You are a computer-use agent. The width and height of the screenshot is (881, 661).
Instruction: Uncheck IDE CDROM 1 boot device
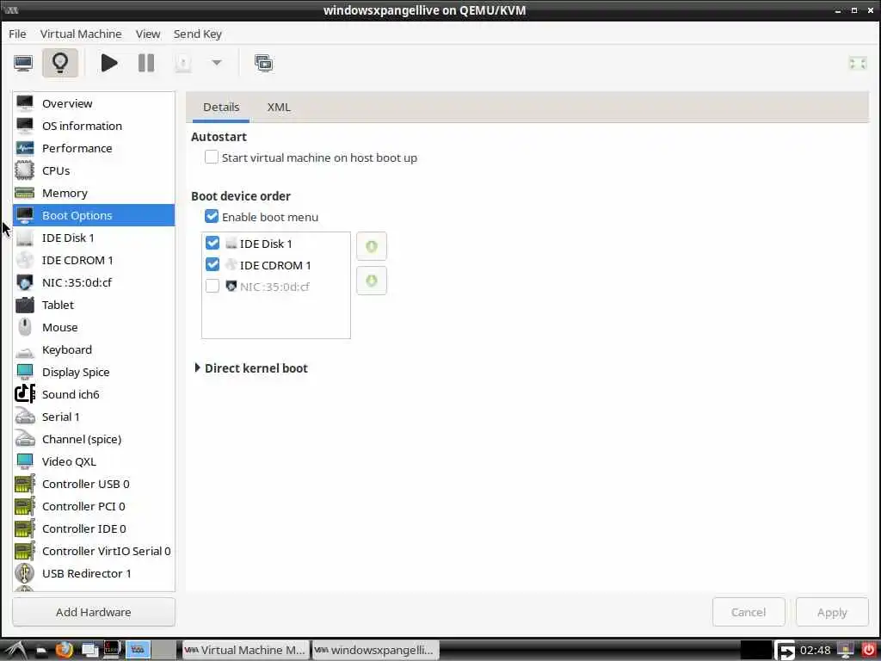click(213, 264)
